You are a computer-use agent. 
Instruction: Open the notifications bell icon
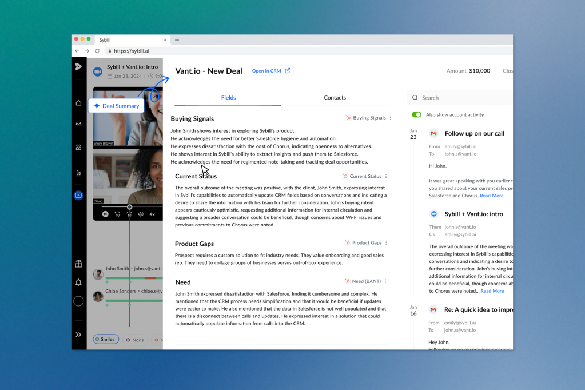[78, 282]
